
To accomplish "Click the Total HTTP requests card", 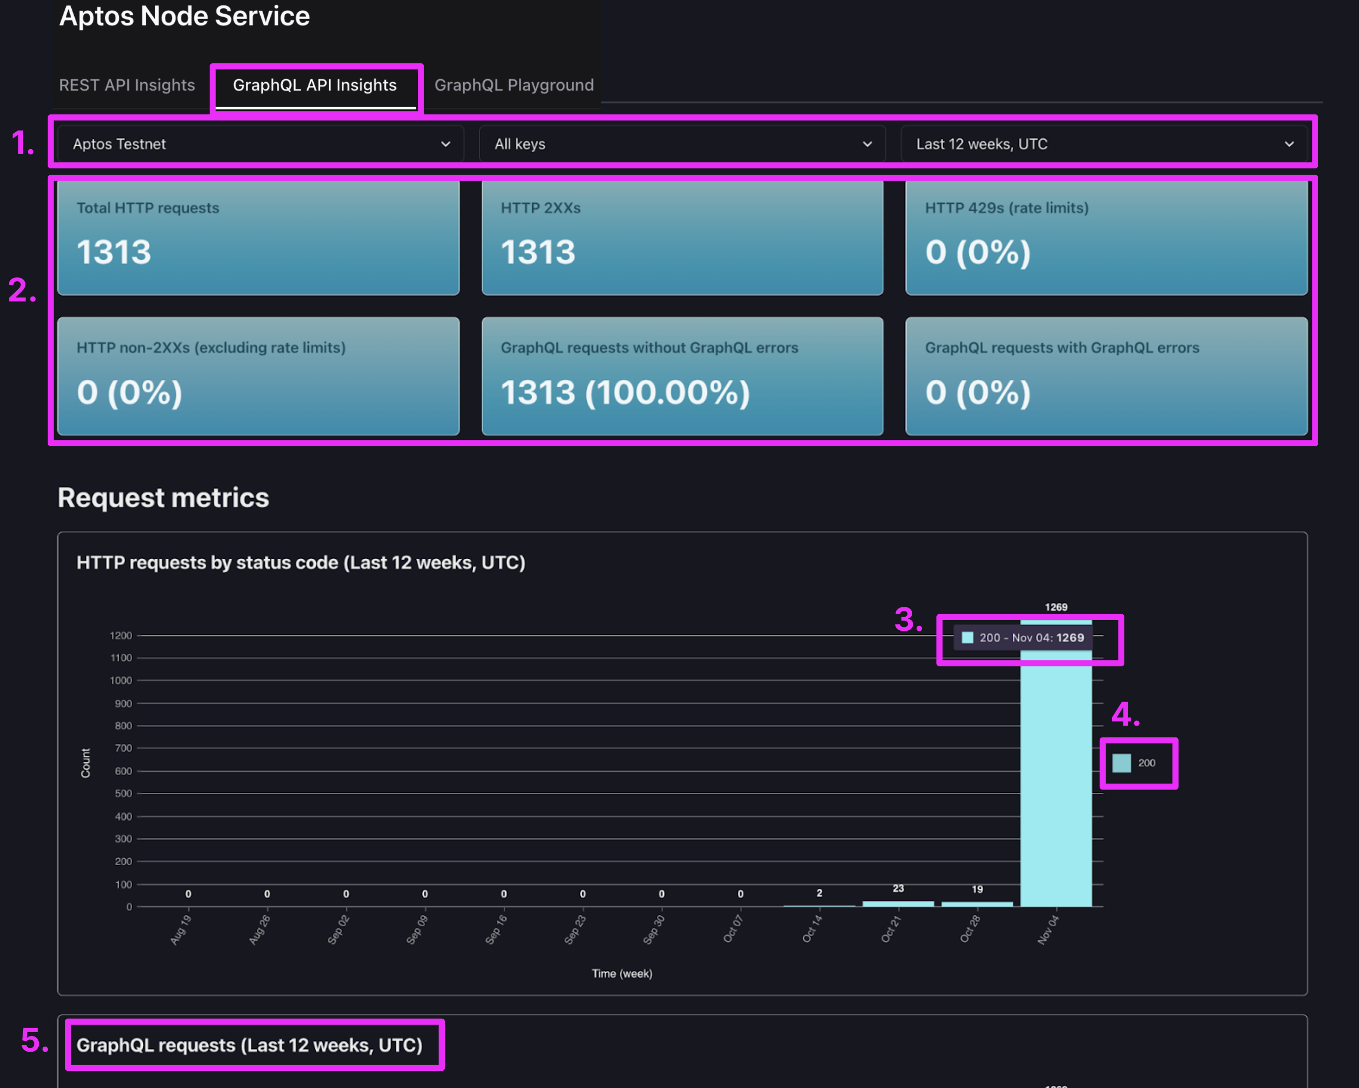I will pos(258,238).
